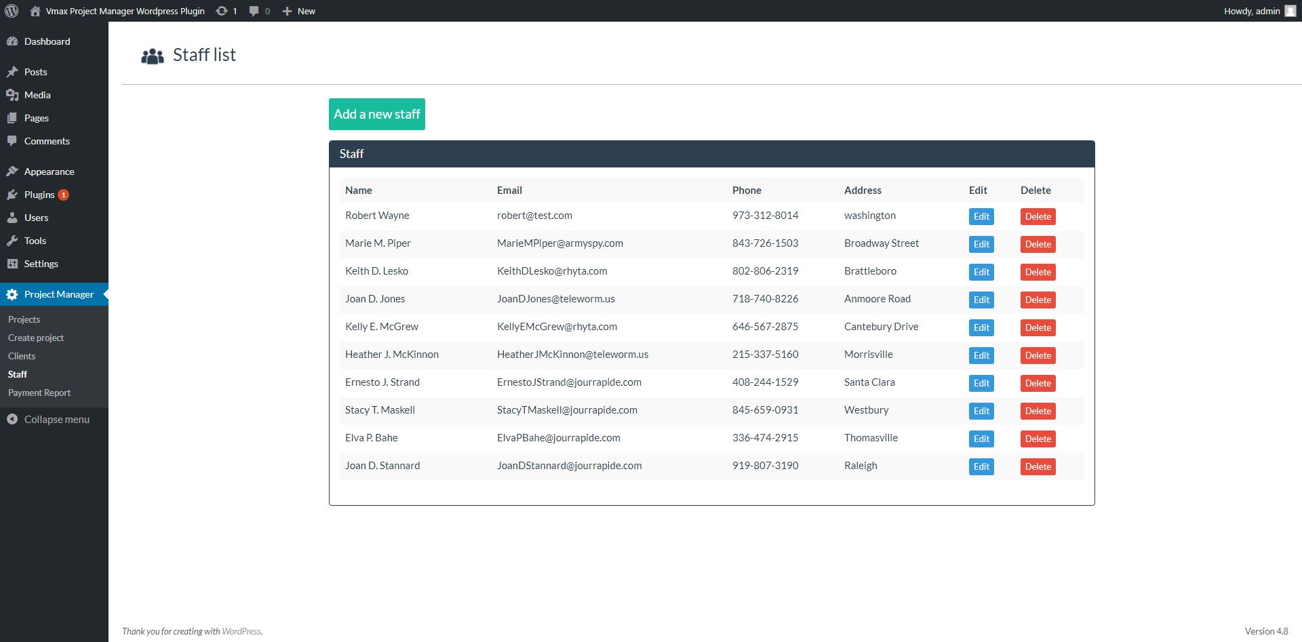Viewport: 1302px width, 642px height.
Task: Delete Ernesto J. Strand
Action: [x=1038, y=383]
